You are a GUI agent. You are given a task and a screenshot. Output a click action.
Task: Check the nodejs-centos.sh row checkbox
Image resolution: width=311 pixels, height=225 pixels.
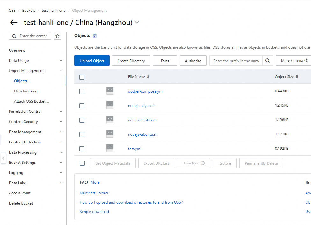[x=82, y=120]
